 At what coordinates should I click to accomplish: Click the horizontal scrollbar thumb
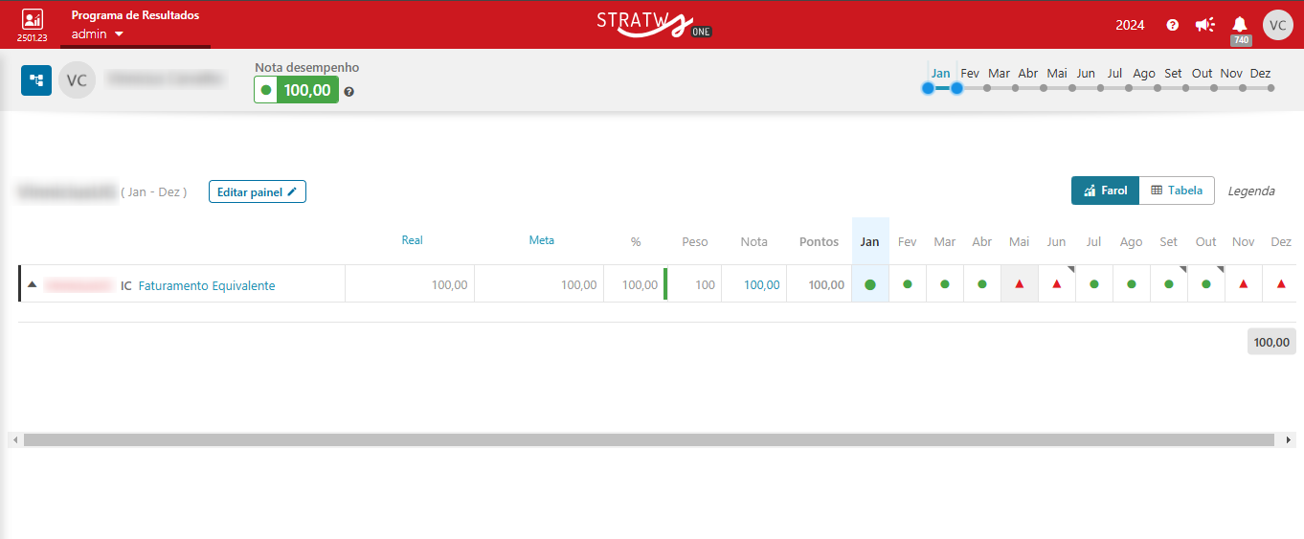click(x=648, y=440)
